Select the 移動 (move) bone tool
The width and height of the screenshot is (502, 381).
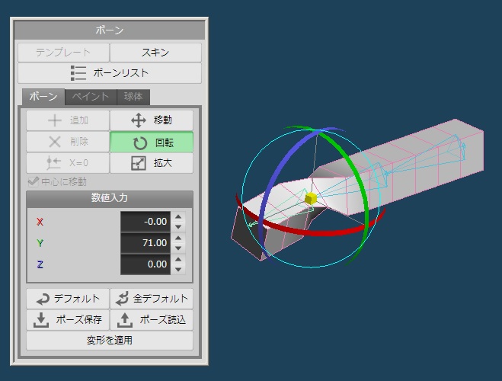[152, 120]
